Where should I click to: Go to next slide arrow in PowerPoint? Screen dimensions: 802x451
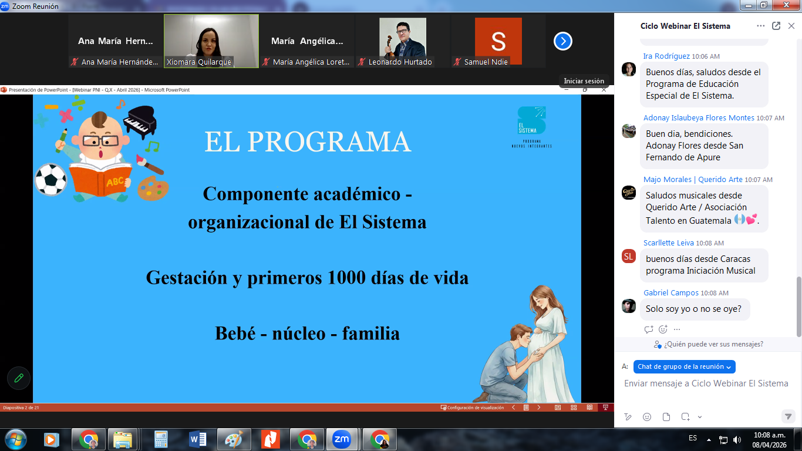(x=539, y=408)
